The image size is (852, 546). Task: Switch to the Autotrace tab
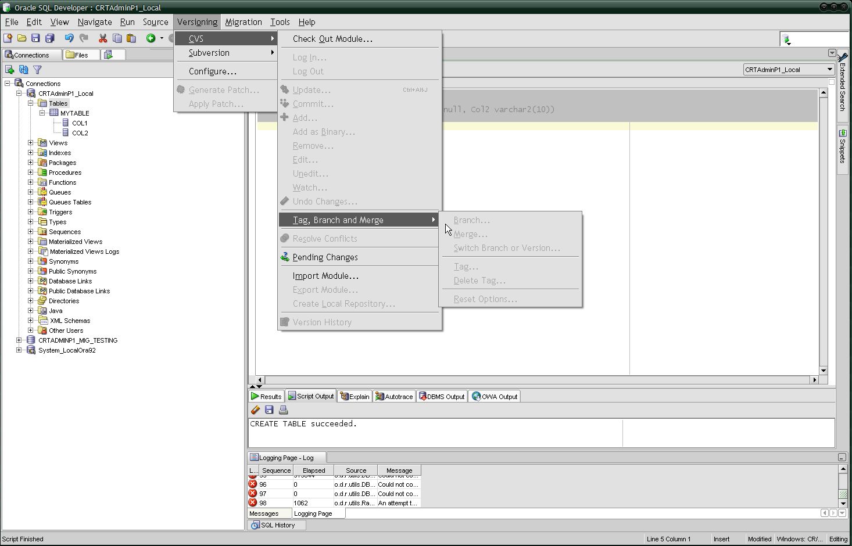pyautogui.click(x=394, y=396)
